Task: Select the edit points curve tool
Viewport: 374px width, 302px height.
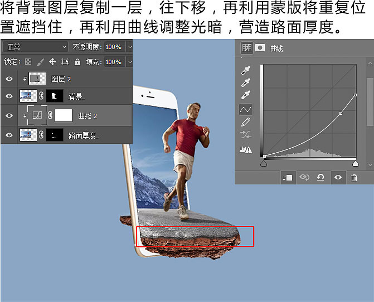Action: [x=245, y=109]
